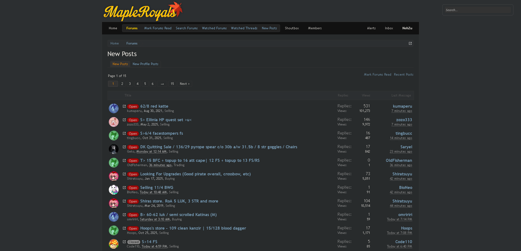
Task: Open the breadcrumb external link icon
Action: tap(410, 43)
